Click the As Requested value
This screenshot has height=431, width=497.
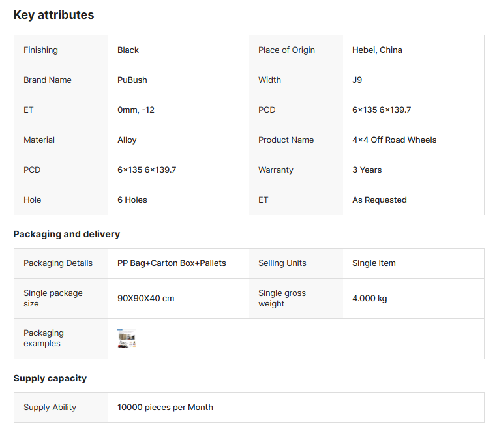coord(379,200)
